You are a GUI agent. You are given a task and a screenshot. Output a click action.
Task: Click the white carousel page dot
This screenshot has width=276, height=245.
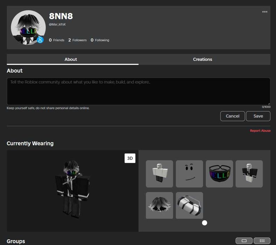(x=204, y=223)
